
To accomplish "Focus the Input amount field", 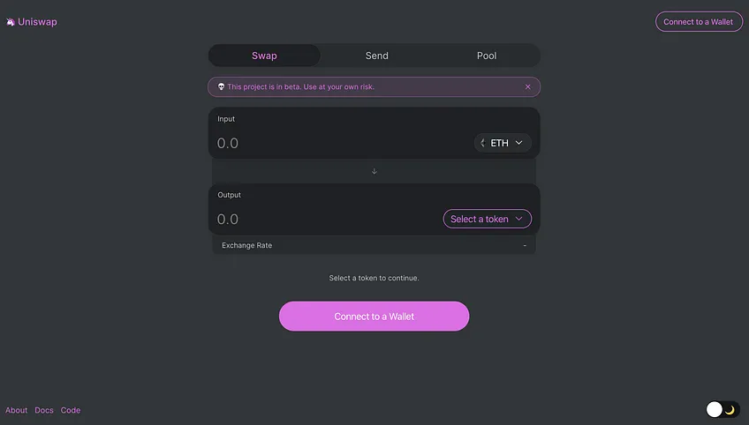I will click(x=342, y=143).
